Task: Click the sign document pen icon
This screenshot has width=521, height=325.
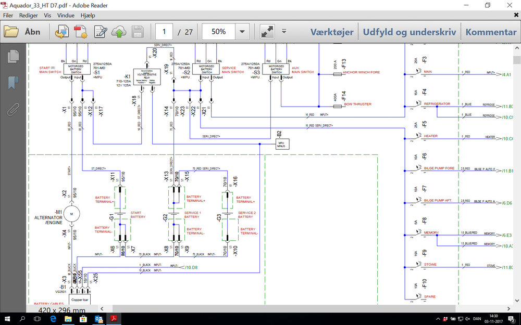Action: point(101,32)
